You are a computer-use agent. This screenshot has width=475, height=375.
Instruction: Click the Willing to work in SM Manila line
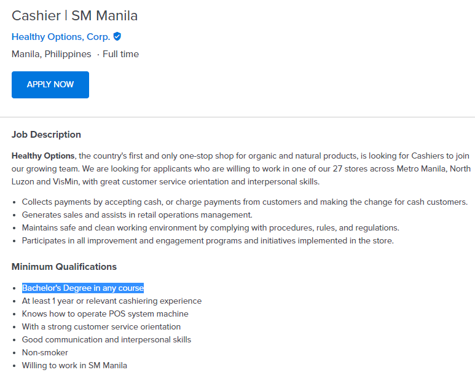pos(74,366)
